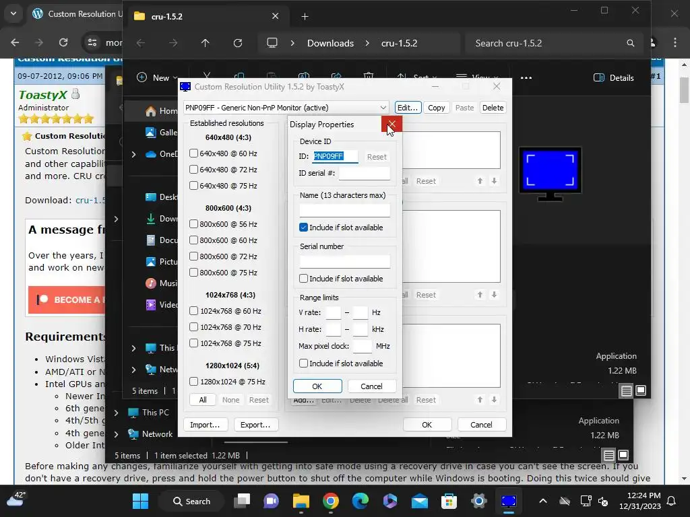Launch Chrome from taskbar

(330, 501)
